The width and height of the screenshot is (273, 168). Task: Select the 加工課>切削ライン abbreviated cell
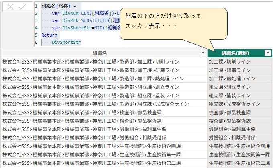(230, 62)
